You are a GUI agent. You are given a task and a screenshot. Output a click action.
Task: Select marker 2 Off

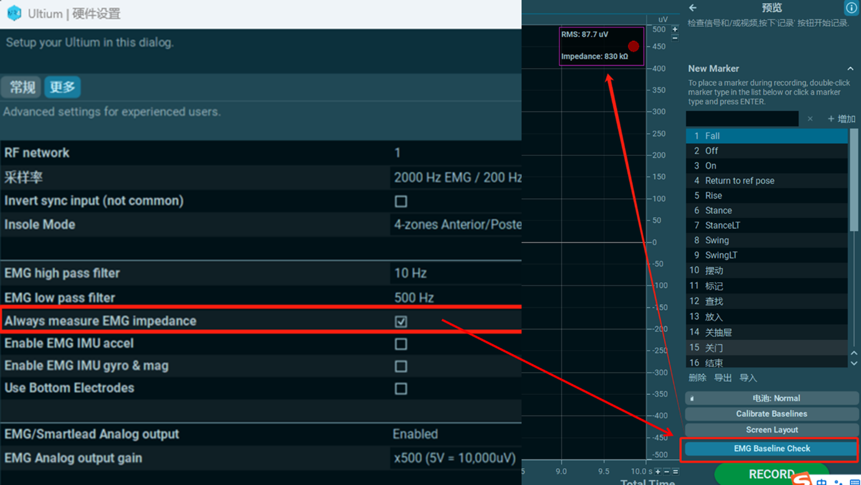tap(767, 151)
